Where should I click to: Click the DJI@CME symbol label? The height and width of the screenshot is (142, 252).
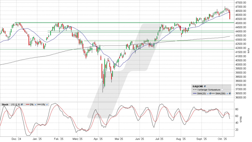point(198,86)
